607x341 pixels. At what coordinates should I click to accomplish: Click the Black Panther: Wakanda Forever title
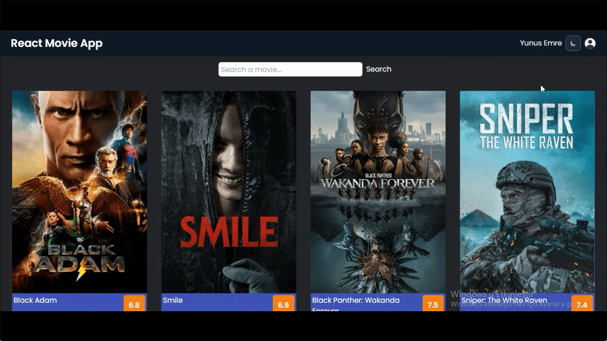click(x=356, y=304)
